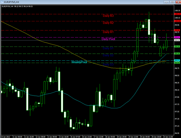This screenshot has width=181, height=138.
Task: Click the OHLC info line 99.32 99.72 99.24 99.53
Action: pyautogui.click(x=23, y=6)
